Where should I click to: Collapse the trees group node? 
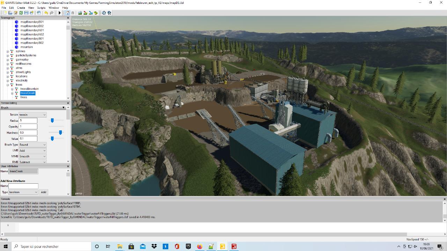point(8,85)
